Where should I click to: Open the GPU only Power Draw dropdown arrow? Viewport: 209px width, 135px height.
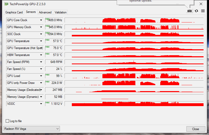click(x=41, y=83)
